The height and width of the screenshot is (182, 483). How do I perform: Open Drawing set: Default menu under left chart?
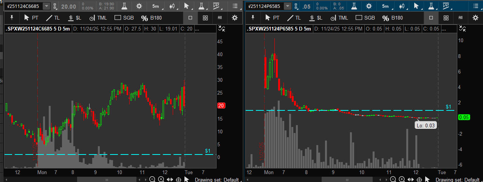pos(217,180)
